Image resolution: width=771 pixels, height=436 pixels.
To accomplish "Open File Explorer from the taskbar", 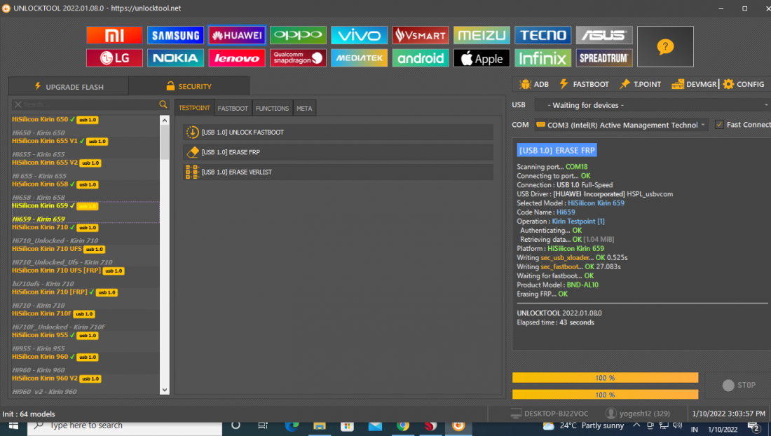I will 320,425.
